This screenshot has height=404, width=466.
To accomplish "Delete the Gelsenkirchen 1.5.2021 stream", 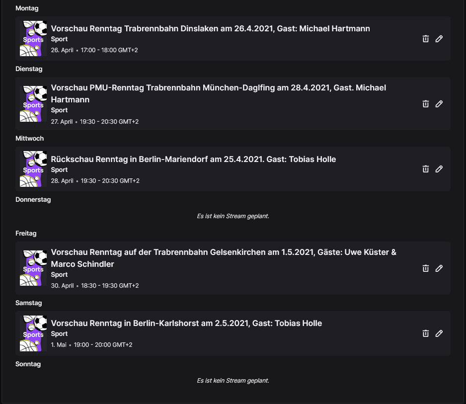I will click(x=426, y=268).
